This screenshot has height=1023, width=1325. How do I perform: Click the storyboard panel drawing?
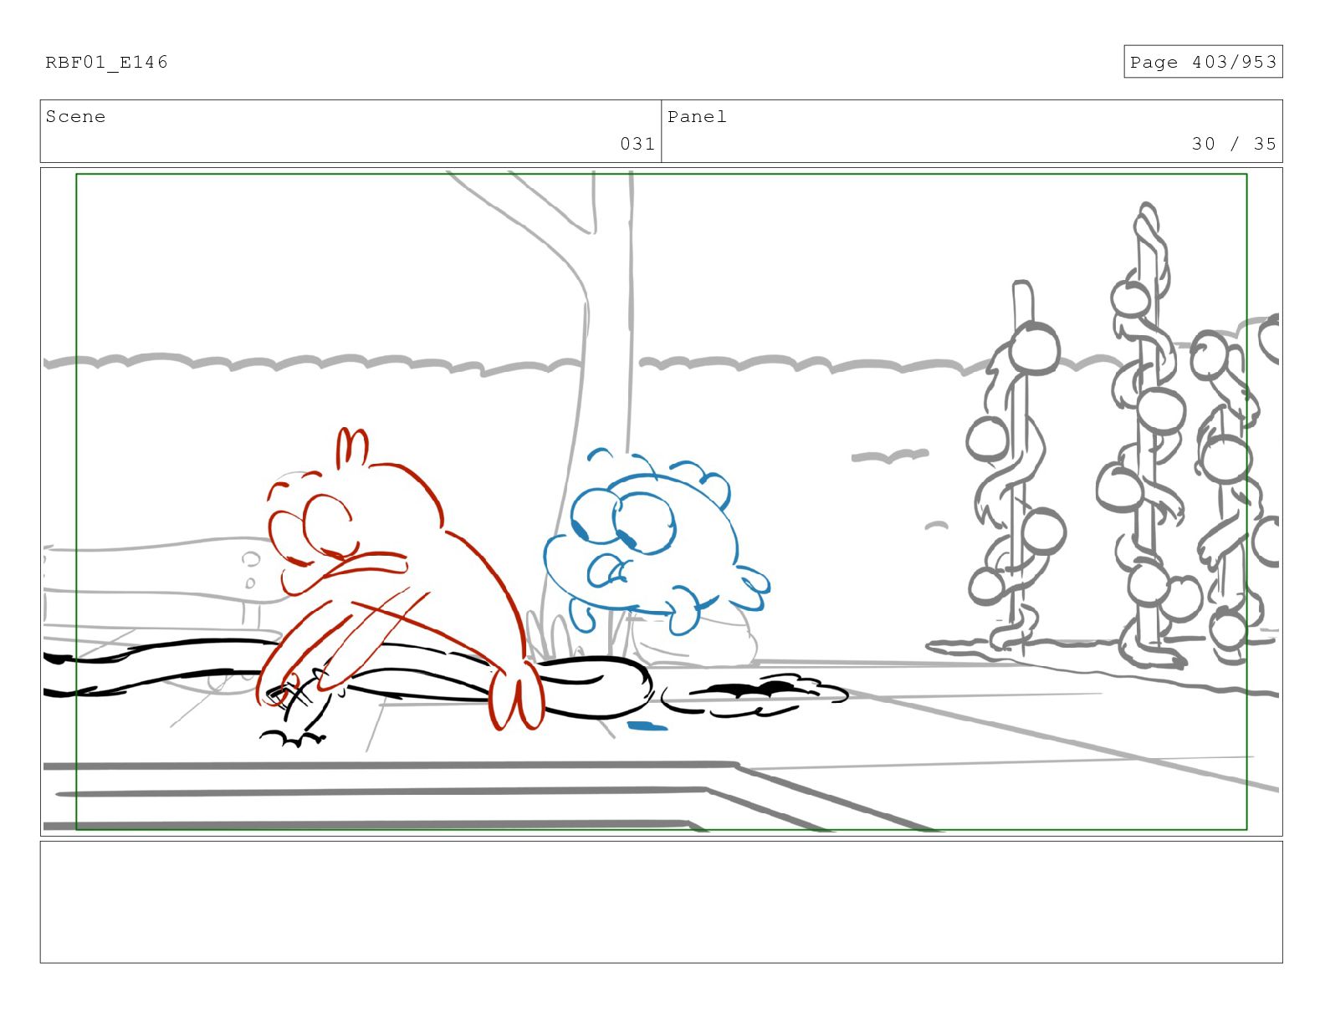click(662, 501)
